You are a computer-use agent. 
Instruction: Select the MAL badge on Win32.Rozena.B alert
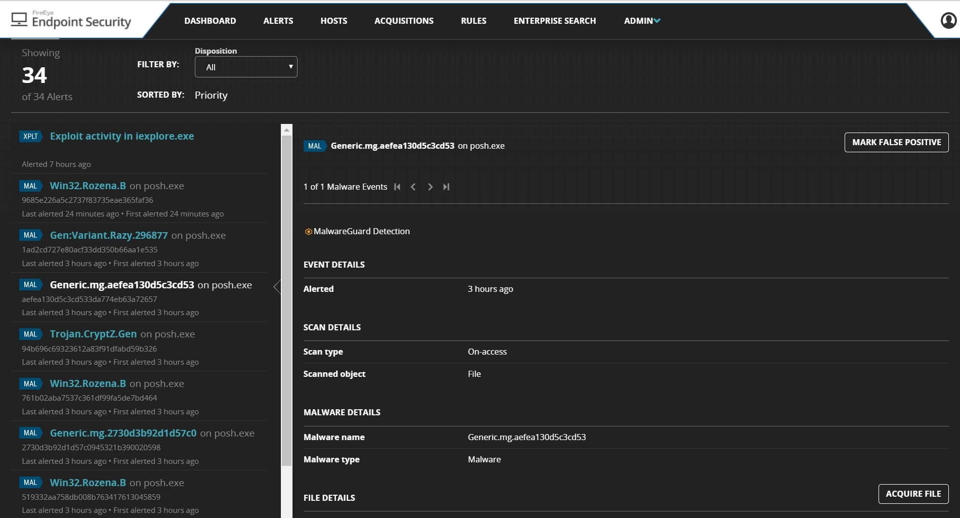pyautogui.click(x=30, y=186)
